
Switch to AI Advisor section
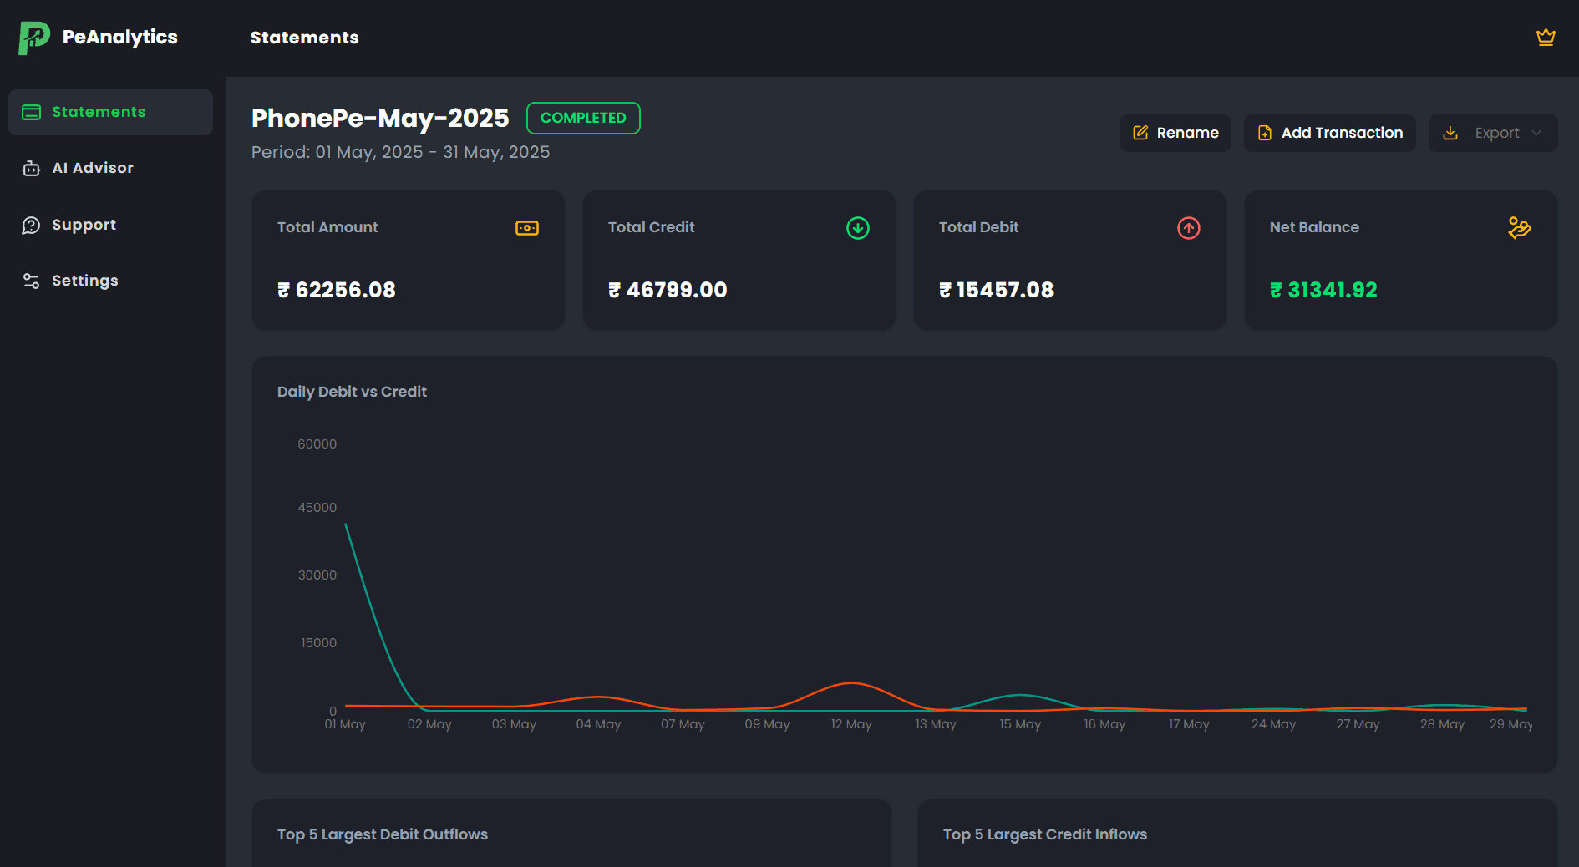tap(93, 168)
